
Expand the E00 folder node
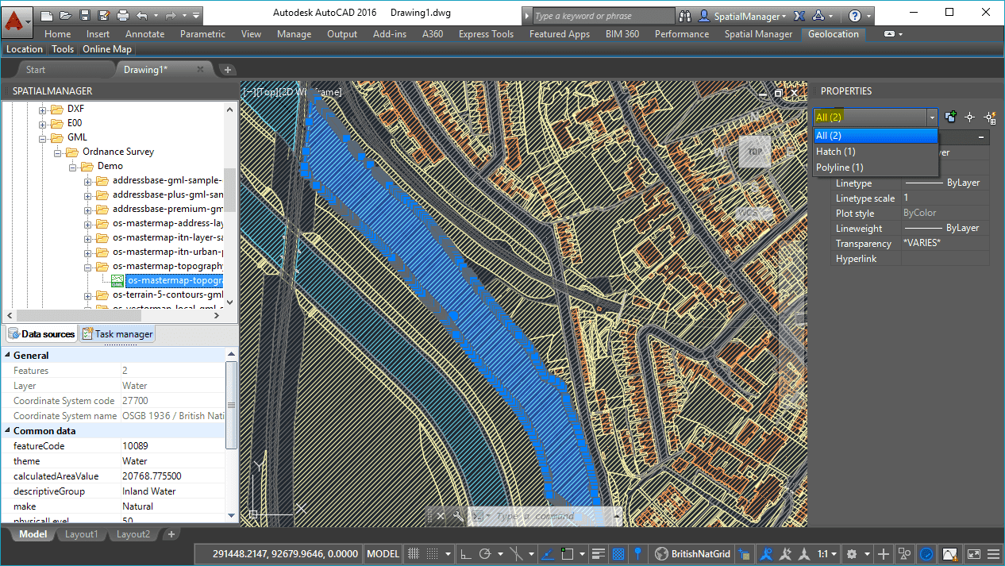pos(43,123)
